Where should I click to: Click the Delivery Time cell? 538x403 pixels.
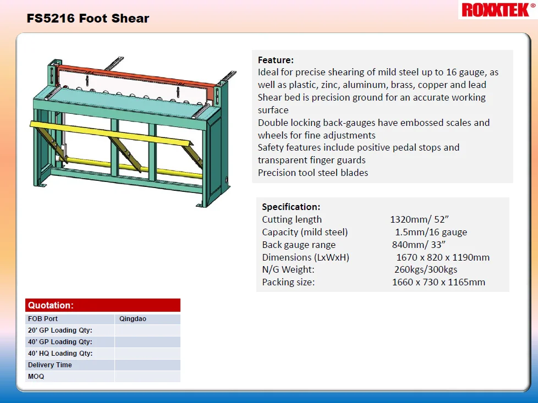click(x=70, y=365)
